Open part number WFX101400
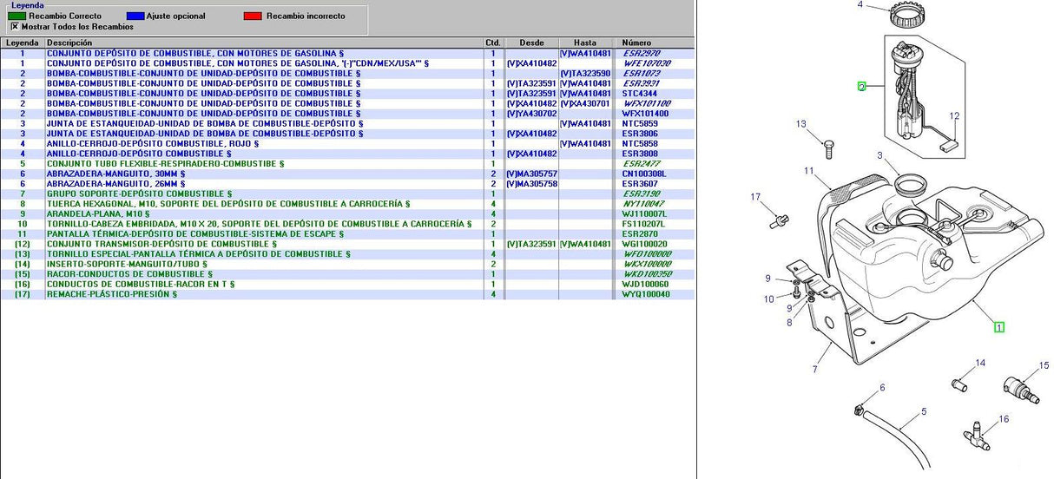The width and height of the screenshot is (1054, 479). click(x=646, y=114)
